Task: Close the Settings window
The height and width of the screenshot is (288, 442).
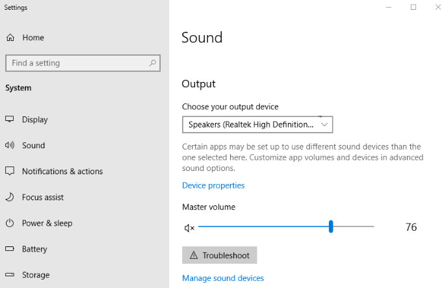Action: pos(434,7)
